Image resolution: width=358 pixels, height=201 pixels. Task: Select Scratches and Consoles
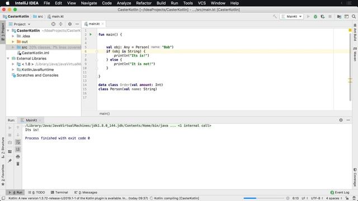point(37,75)
